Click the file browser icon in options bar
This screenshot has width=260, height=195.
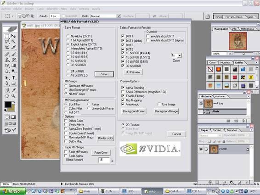click(x=208, y=17)
